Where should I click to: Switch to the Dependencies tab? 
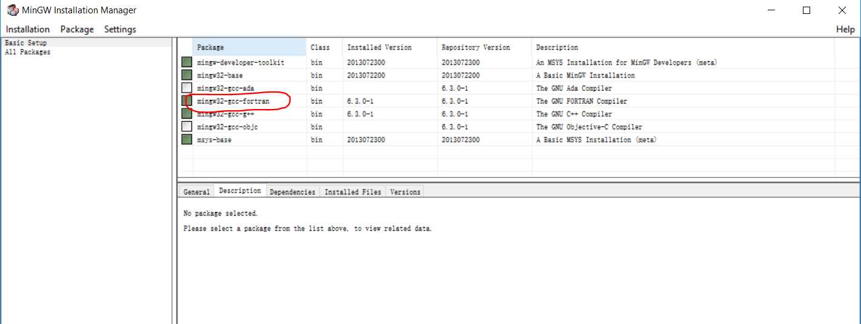(292, 191)
